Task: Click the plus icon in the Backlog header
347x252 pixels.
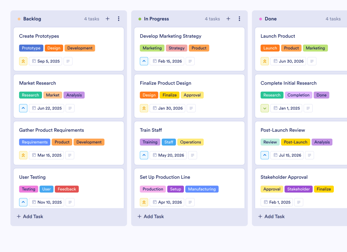Action: tap(107, 19)
